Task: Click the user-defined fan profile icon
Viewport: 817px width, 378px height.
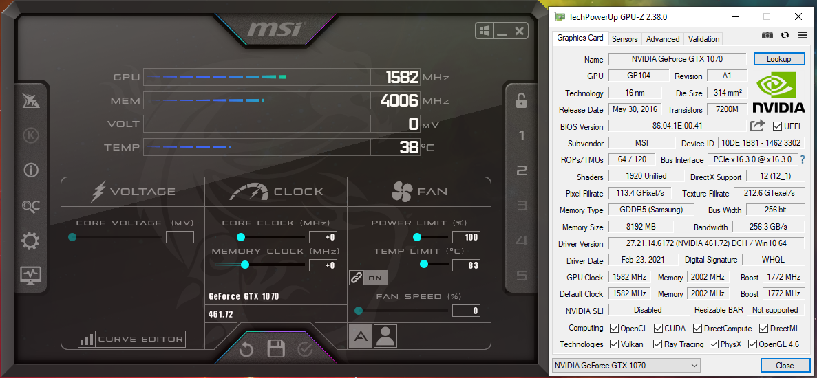Action: [385, 336]
